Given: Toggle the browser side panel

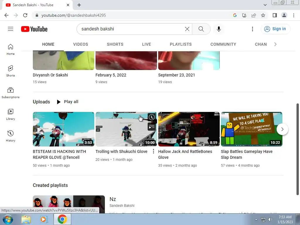Looking at the screenshot, I should tap(275, 15).
